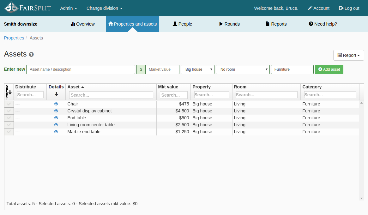Click the Assets help question mark icon

tap(31, 54)
